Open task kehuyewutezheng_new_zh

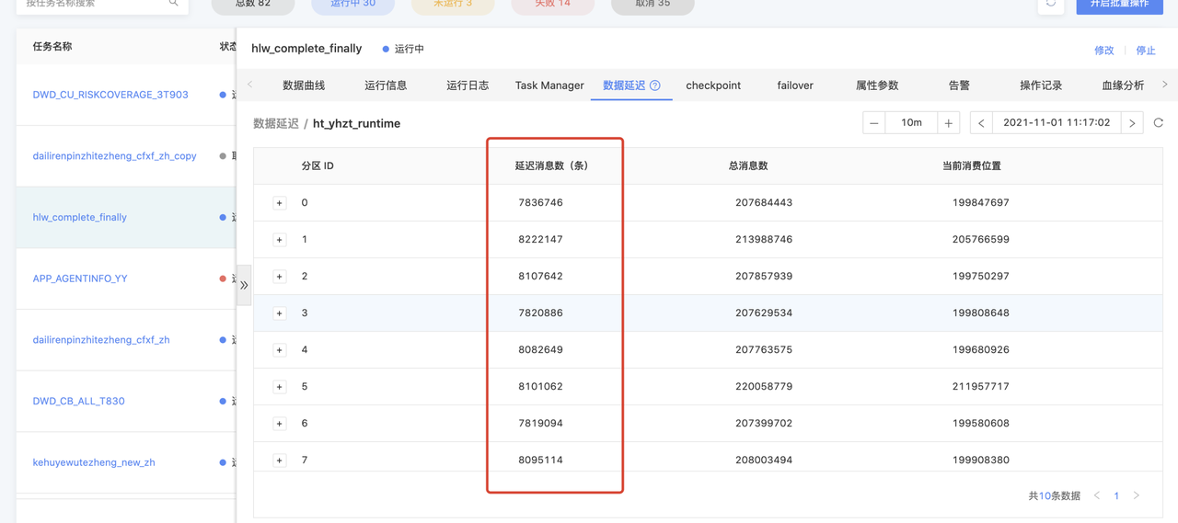(94, 462)
